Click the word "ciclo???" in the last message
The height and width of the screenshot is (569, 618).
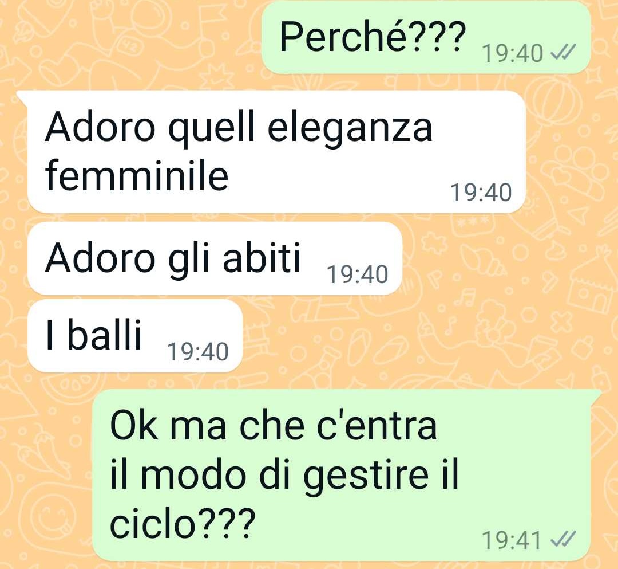tap(183, 523)
